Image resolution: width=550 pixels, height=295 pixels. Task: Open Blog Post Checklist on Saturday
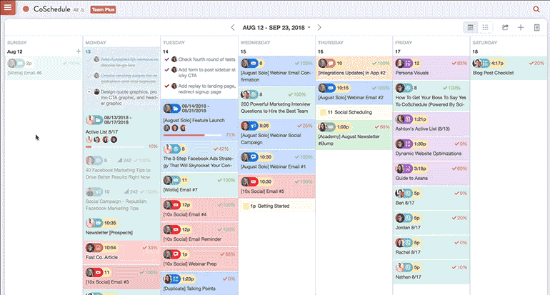coord(509,68)
